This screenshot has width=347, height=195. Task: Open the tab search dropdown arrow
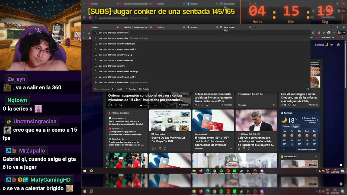tap(84, 27)
